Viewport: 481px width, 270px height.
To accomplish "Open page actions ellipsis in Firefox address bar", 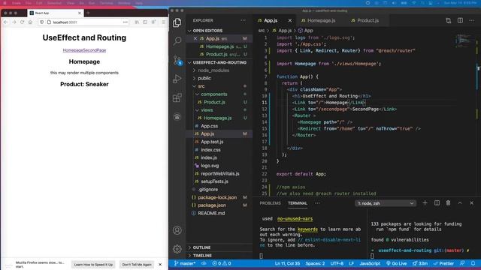I will (126, 22).
